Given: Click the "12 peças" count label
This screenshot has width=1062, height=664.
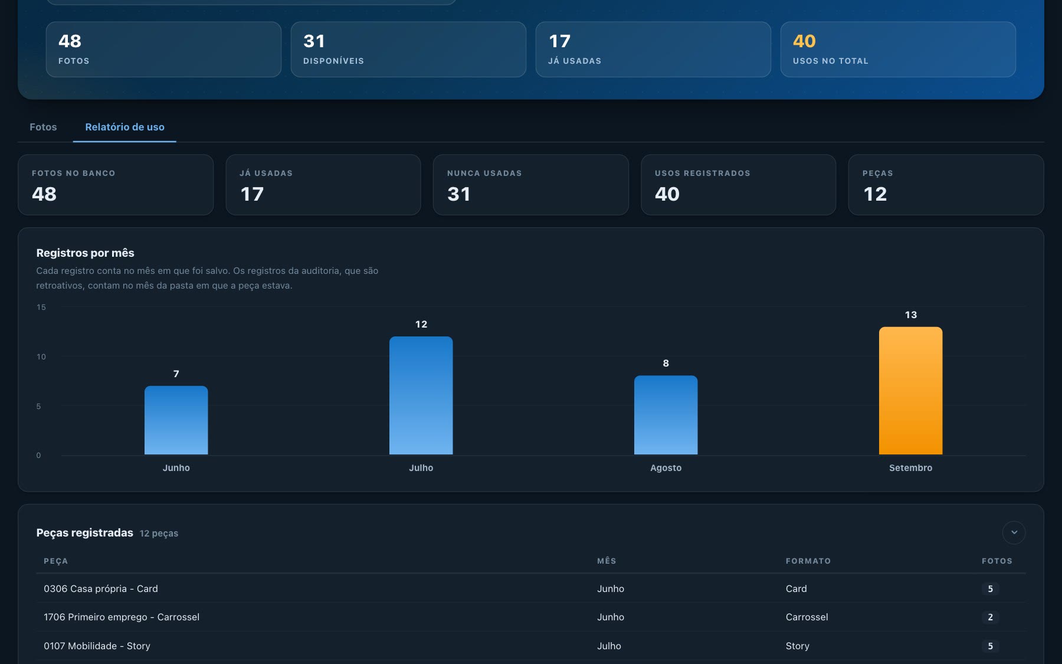Looking at the screenshot, I should (159, 533).
